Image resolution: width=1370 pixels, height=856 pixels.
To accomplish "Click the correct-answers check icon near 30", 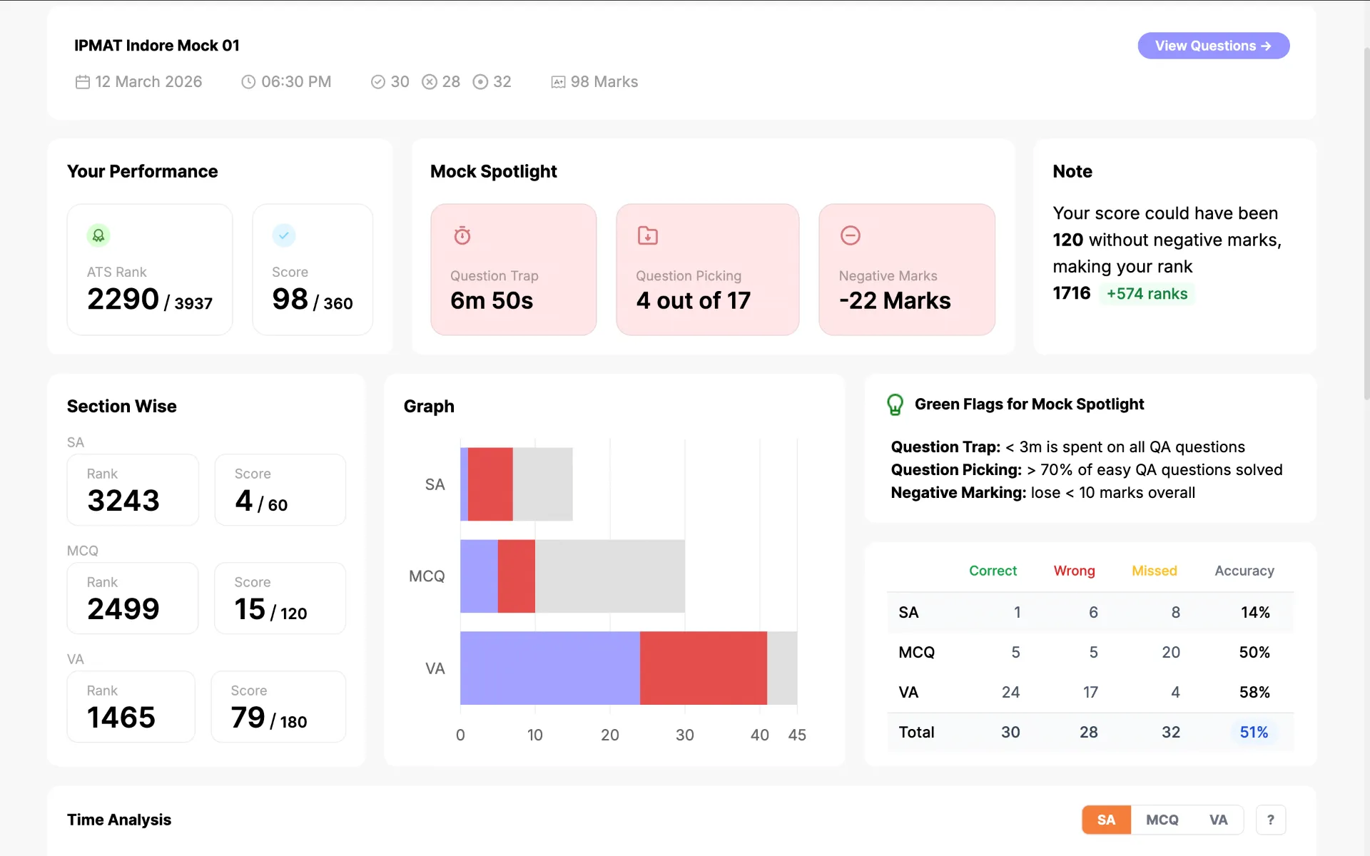I will 378,82.
